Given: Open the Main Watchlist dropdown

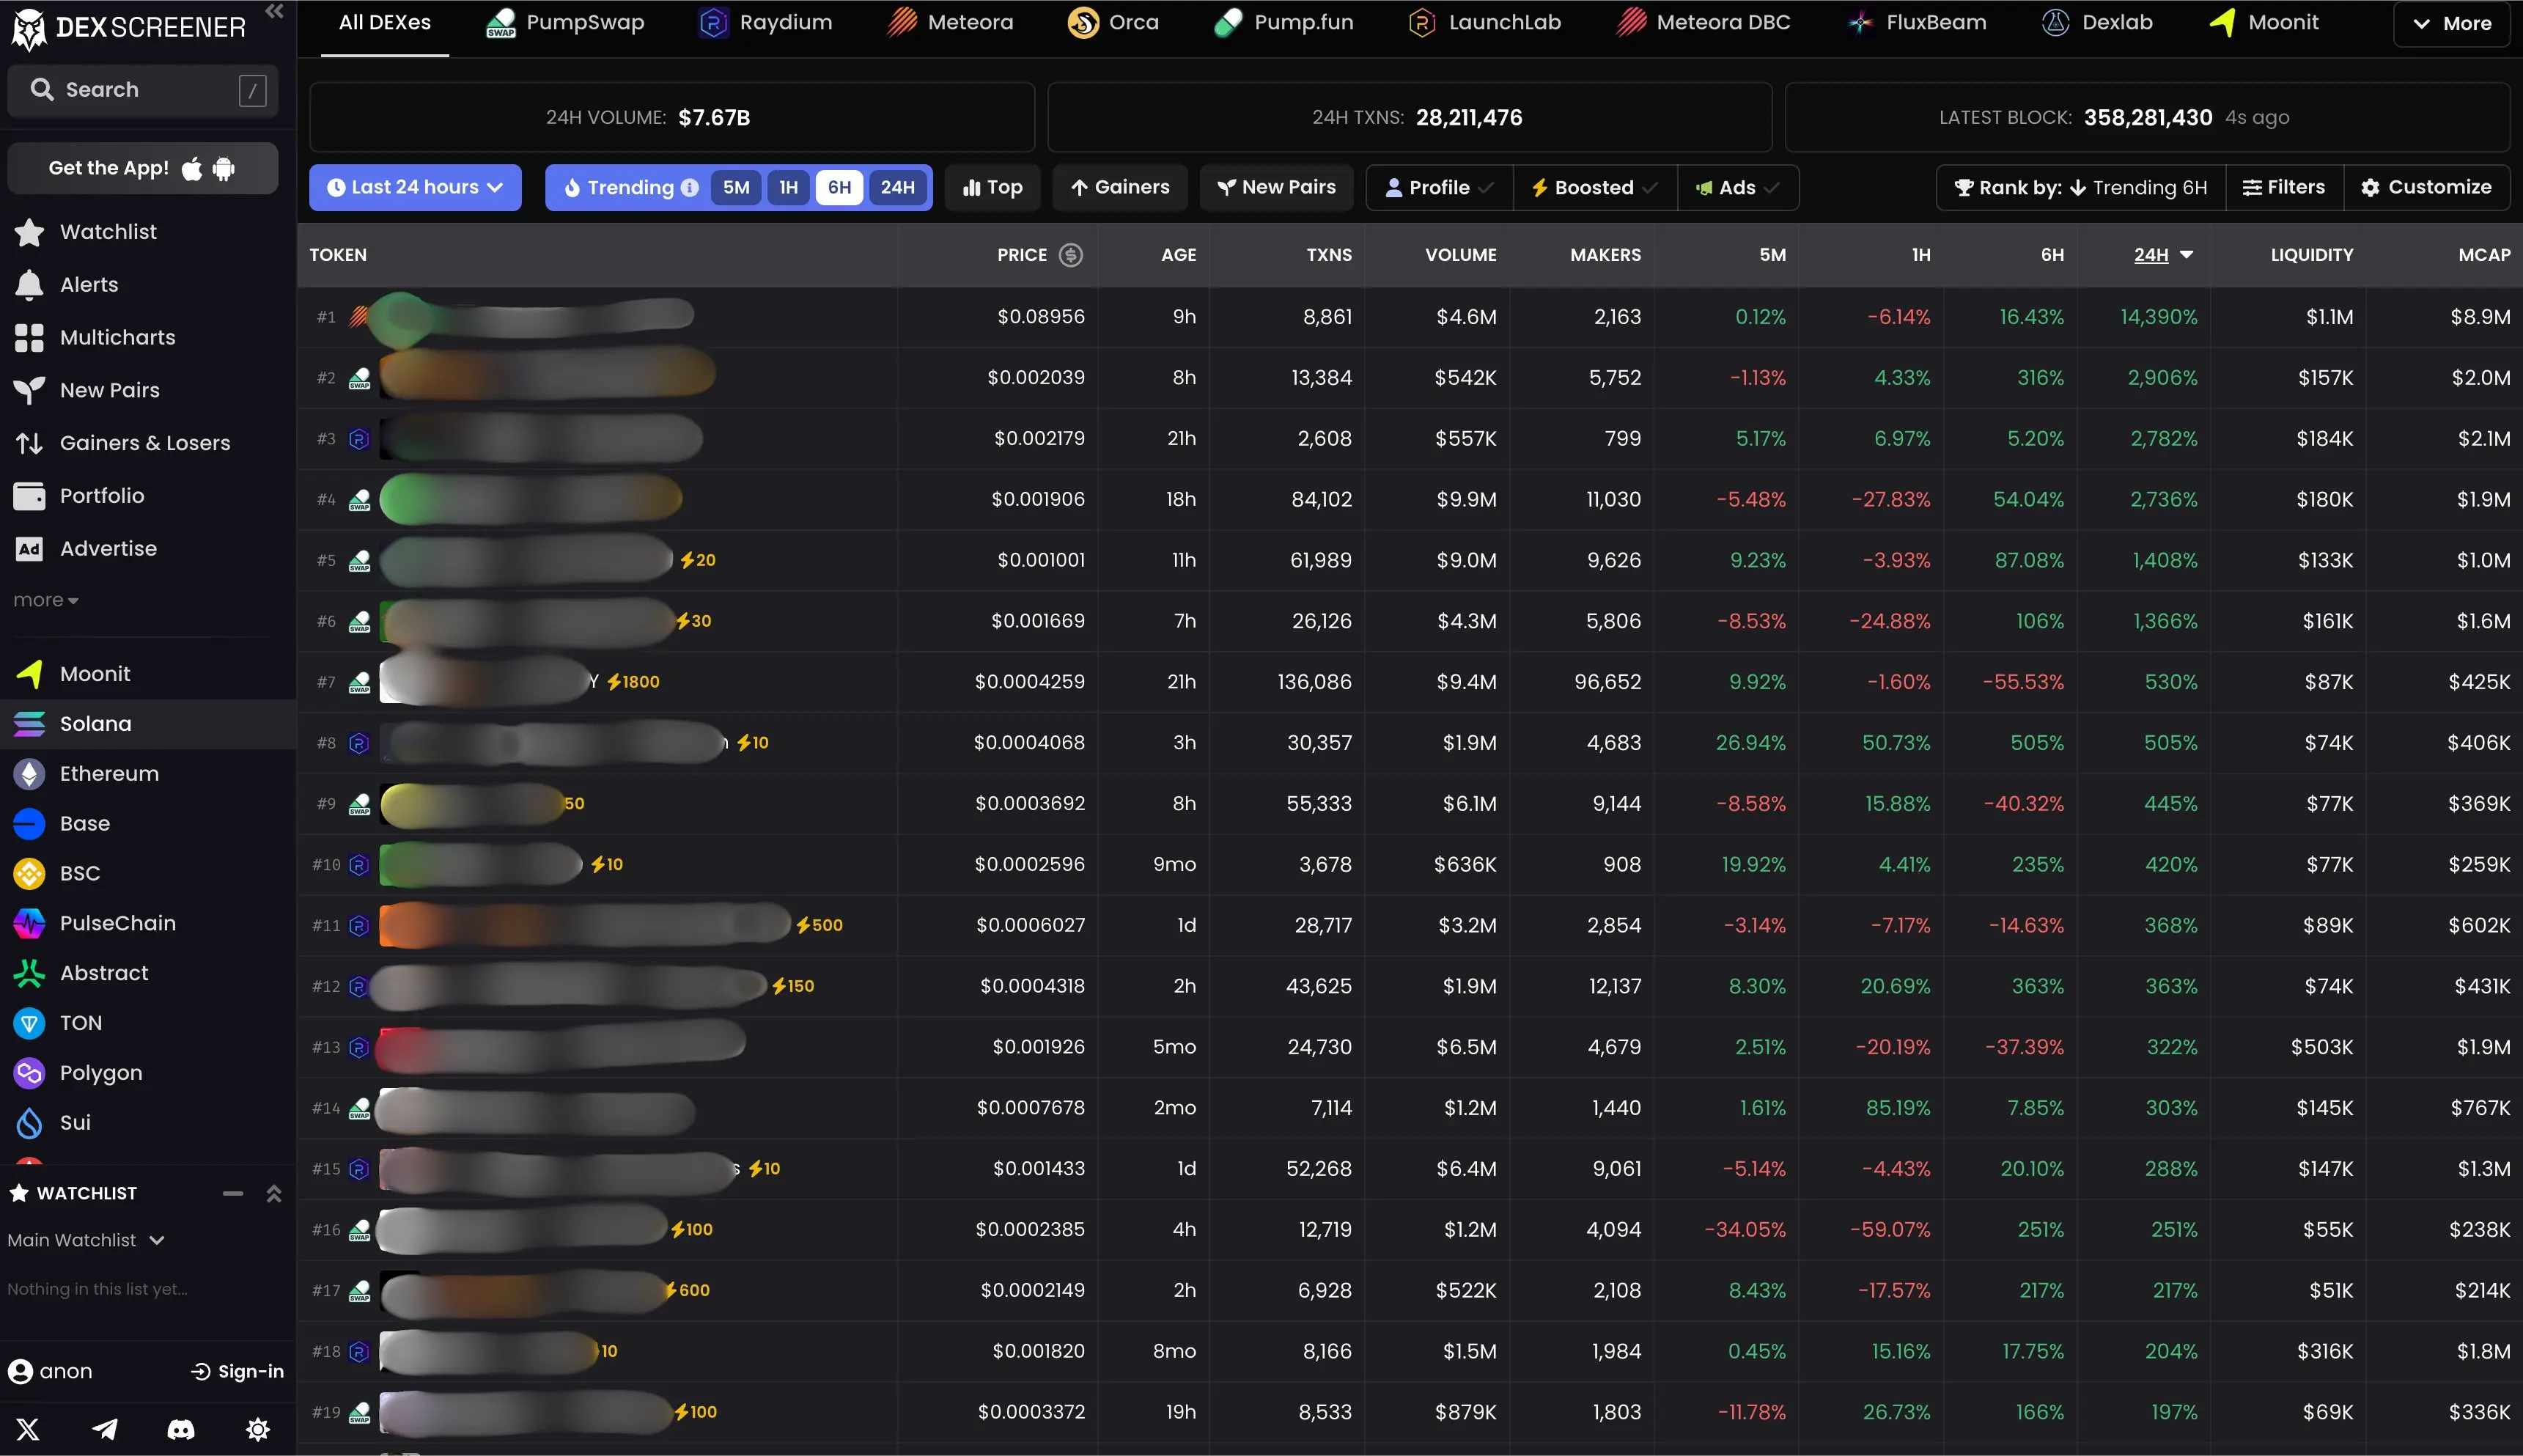Looking at the screenshot, I should [x=86, y=1241].
